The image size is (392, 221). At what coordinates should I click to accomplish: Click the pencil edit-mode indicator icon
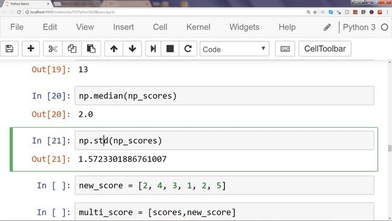(x=327, y=27)
